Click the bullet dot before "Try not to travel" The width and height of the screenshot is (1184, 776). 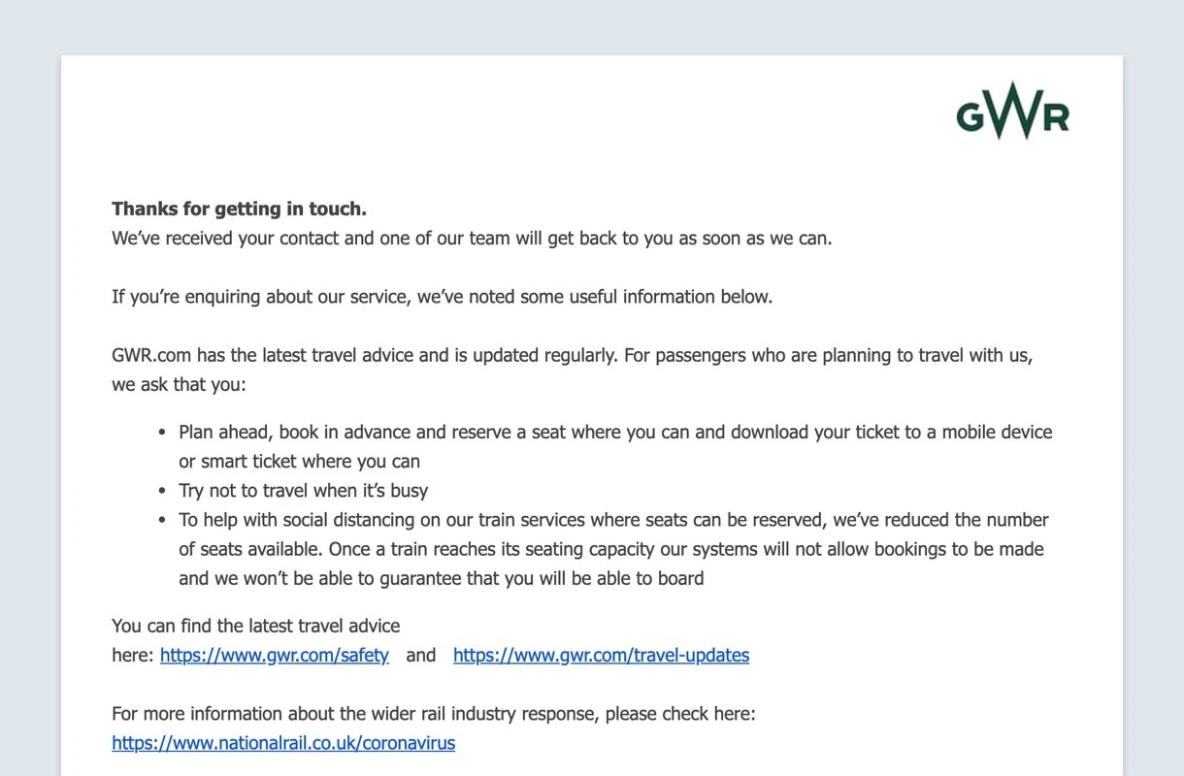[162, 491]
